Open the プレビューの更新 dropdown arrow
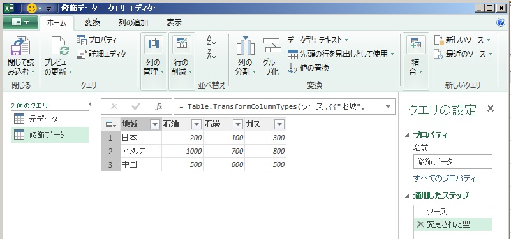The image size is (511, 239). [x=70, y=71]
